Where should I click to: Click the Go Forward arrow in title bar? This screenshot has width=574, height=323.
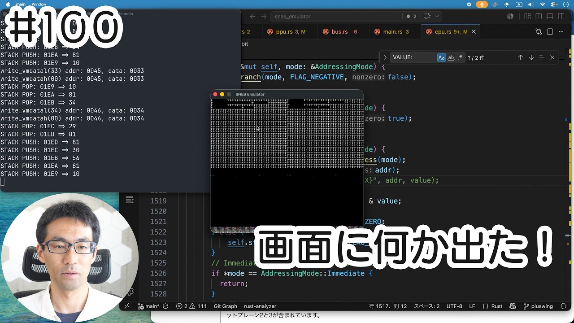tap(264, 16)
